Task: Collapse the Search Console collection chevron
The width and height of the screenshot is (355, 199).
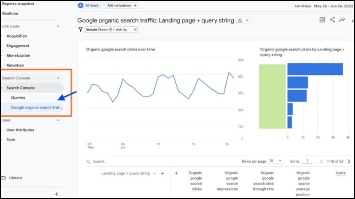Action: [58, 78]
